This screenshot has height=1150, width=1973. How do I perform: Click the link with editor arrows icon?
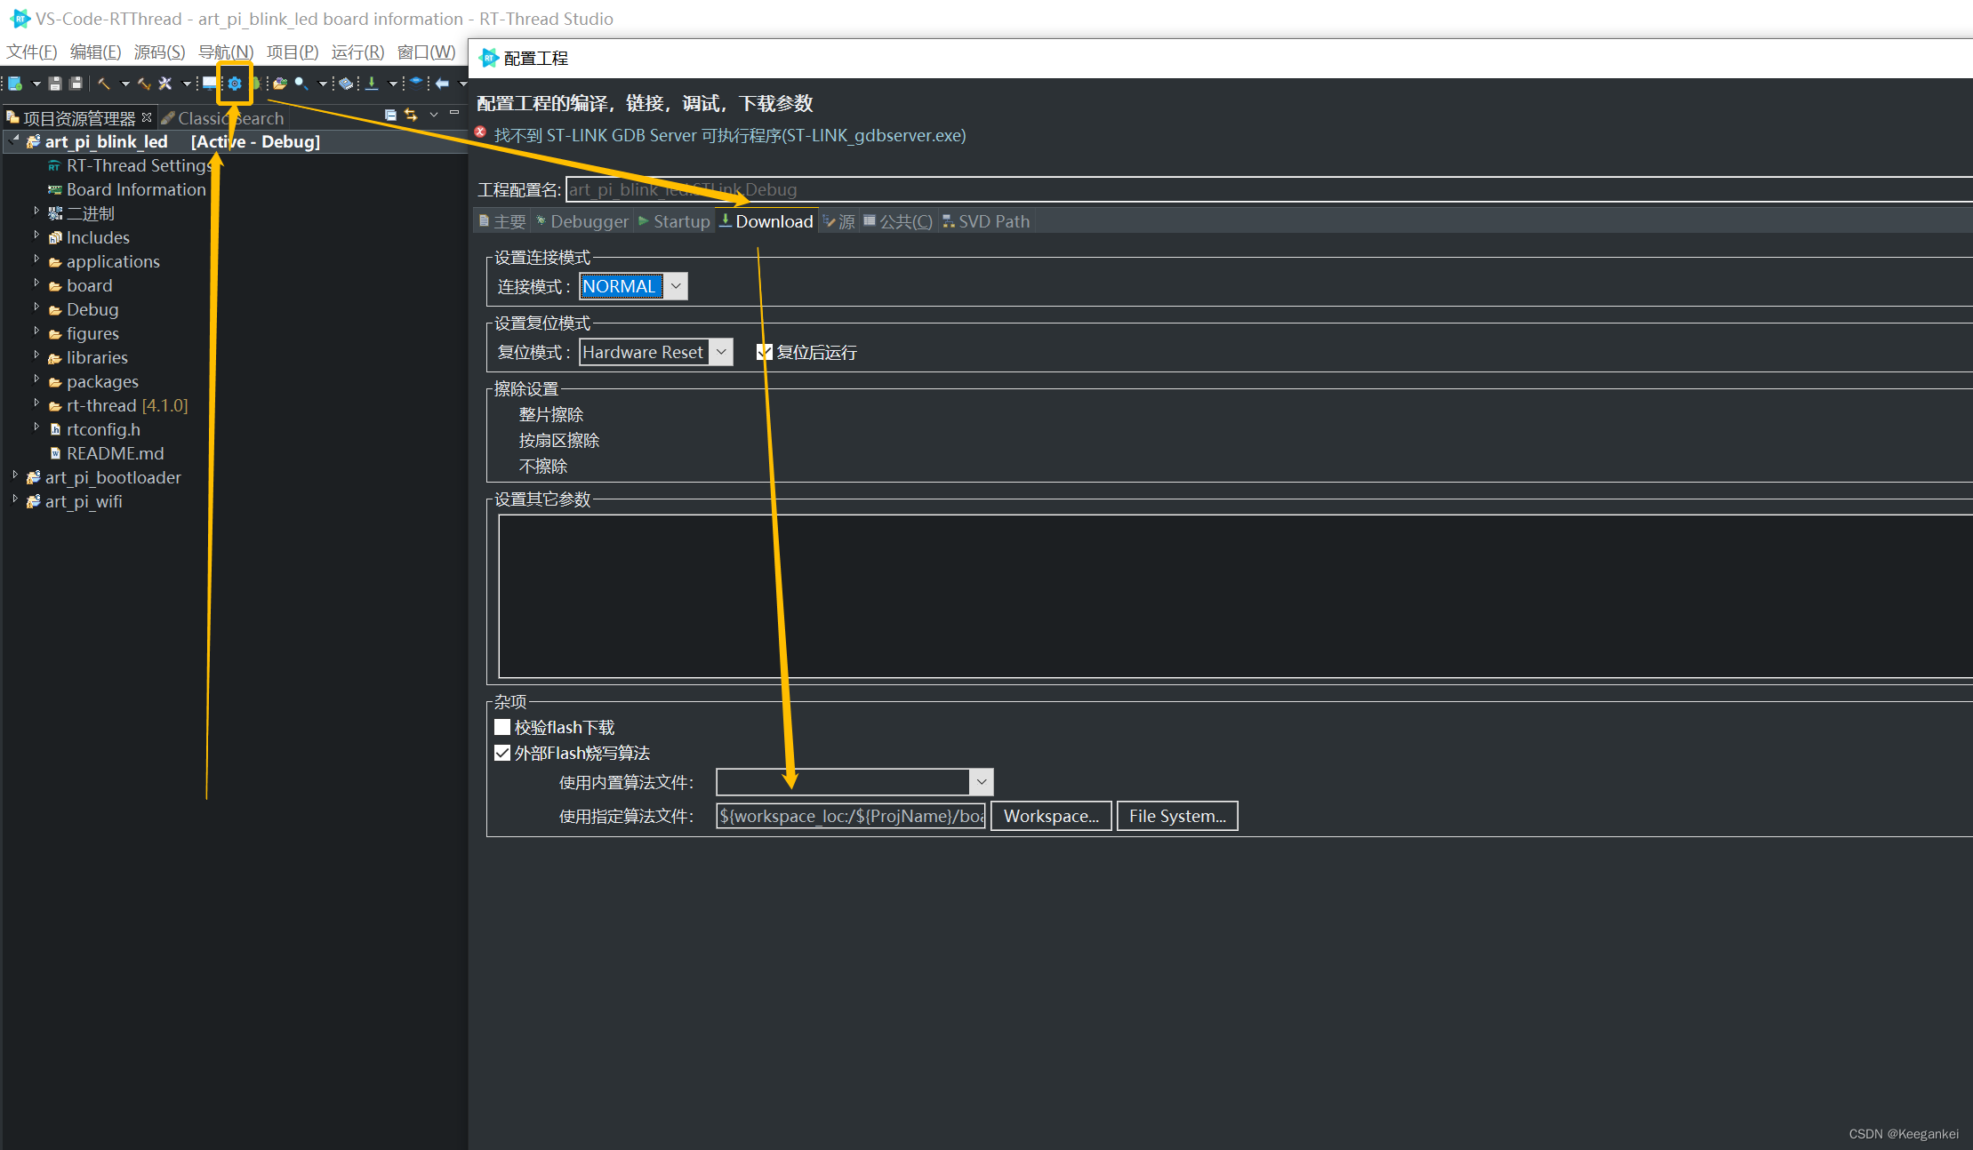[411, 116]
